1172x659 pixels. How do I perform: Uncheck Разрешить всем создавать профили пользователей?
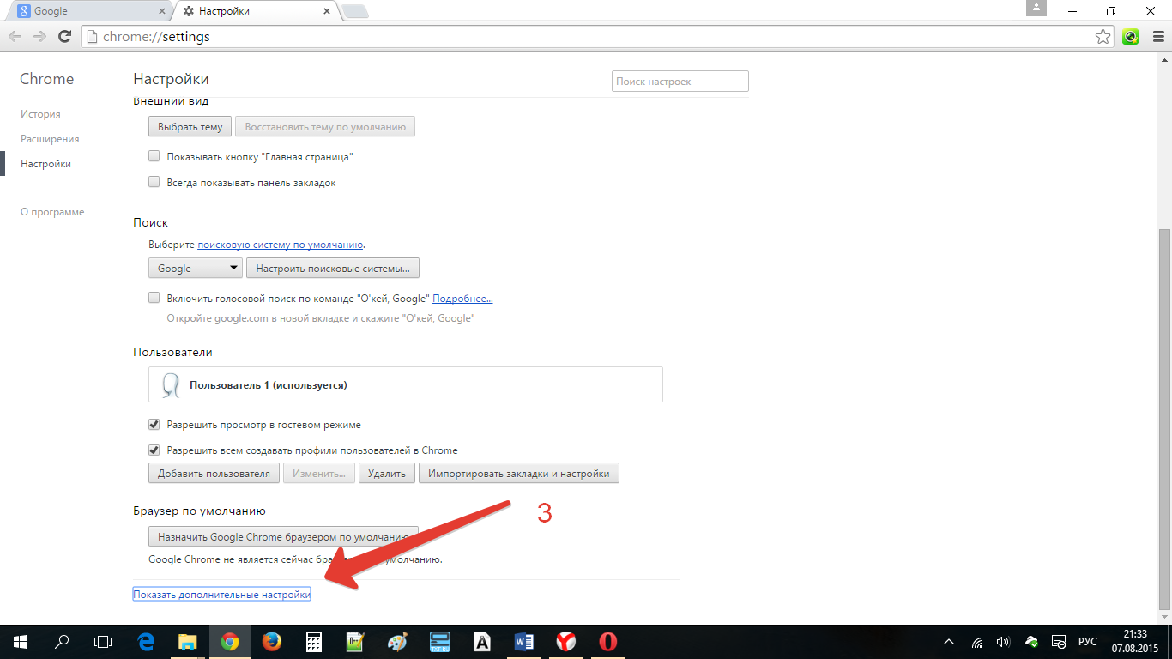[154, 450]
